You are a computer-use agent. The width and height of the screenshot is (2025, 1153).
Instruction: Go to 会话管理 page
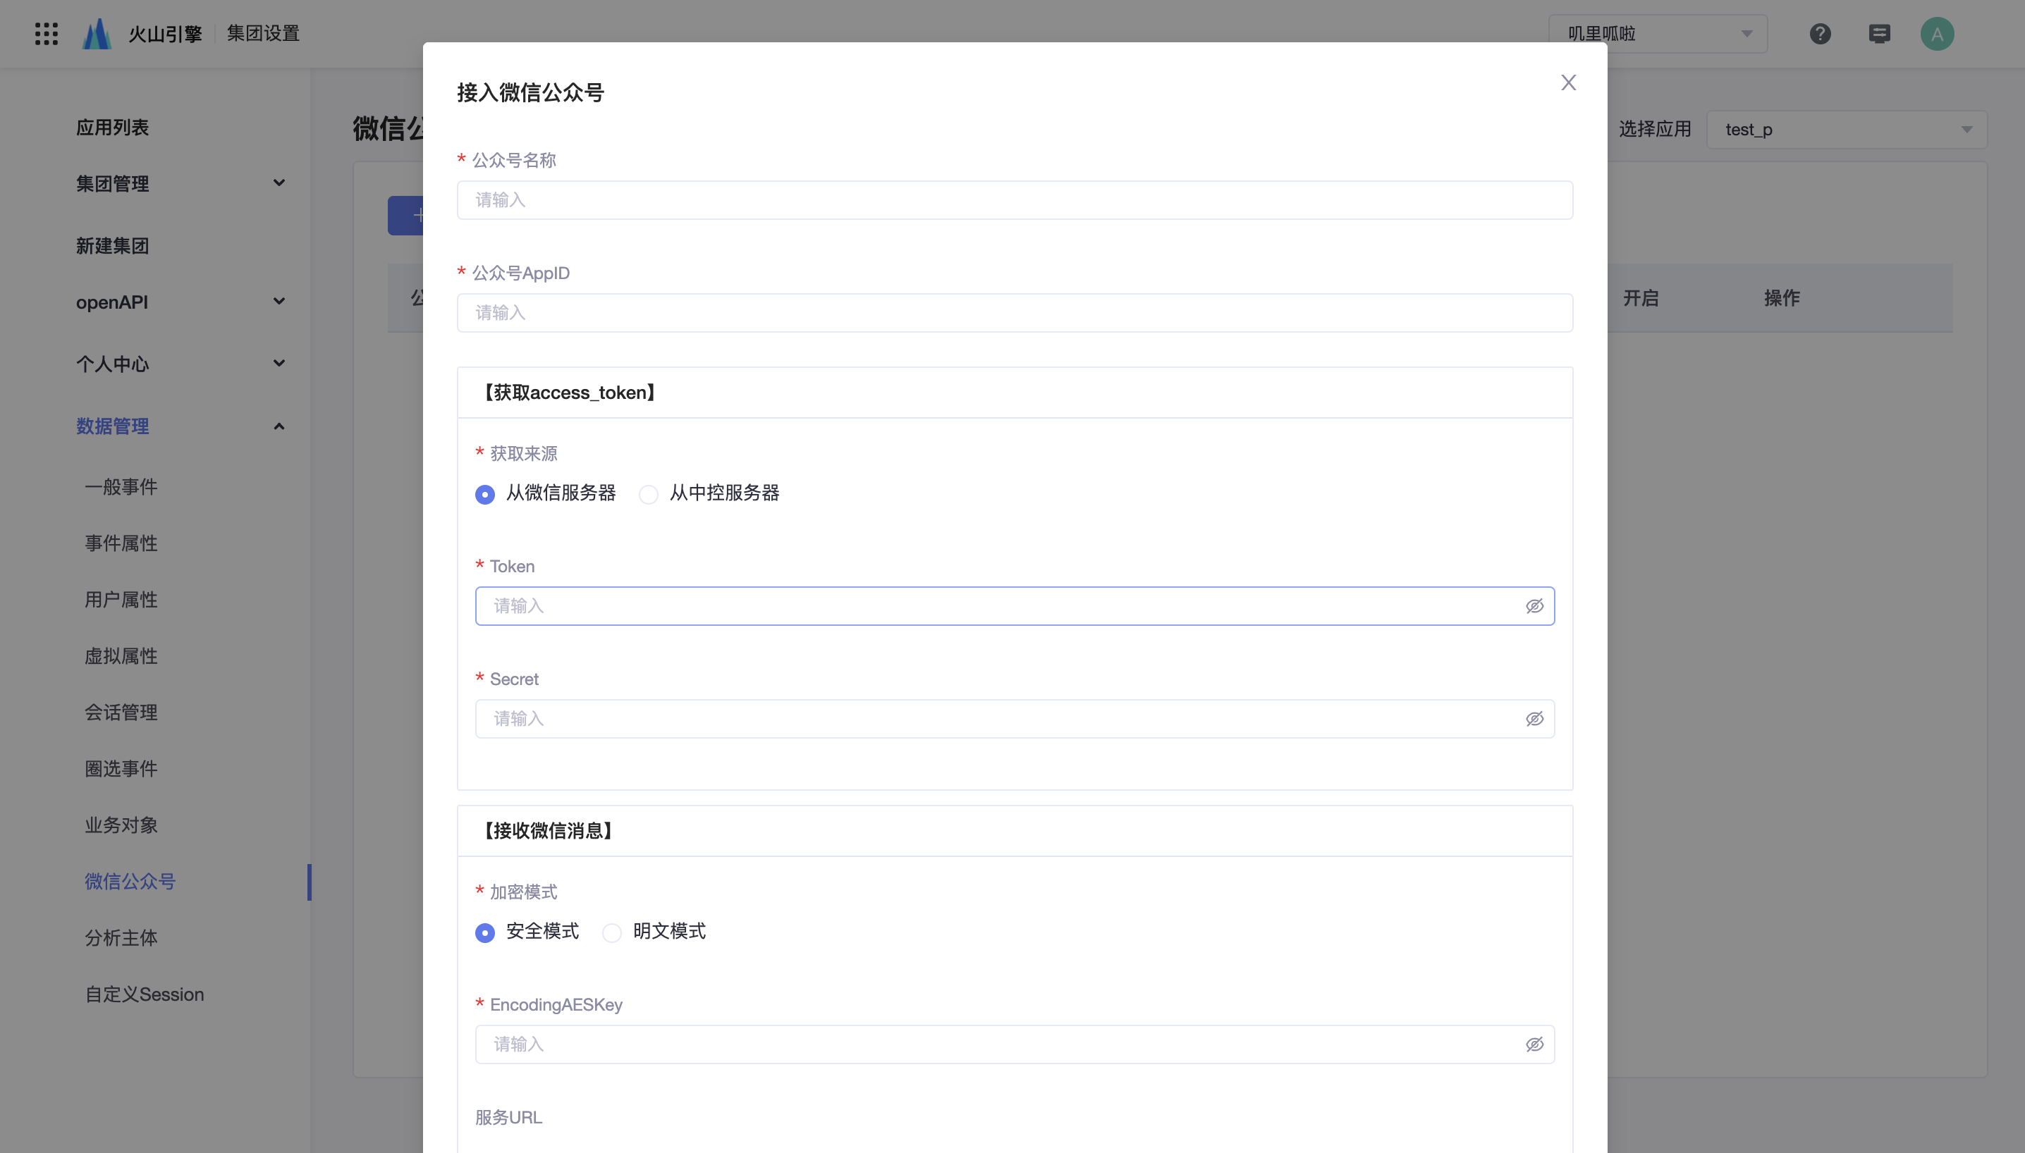tap(121, 712)
